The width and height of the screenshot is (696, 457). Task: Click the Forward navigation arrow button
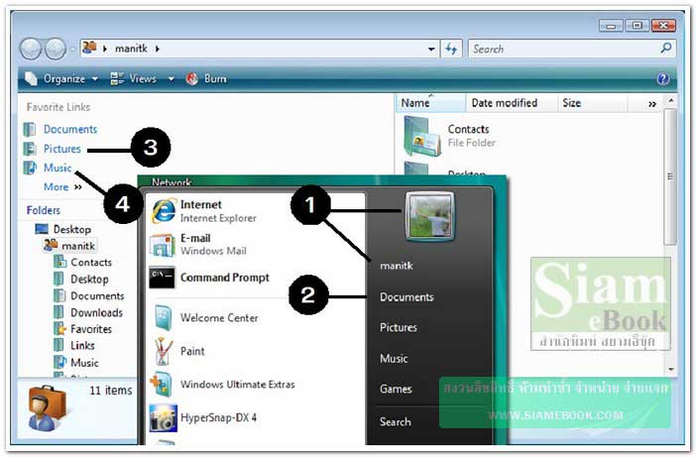(x=56, y=49)
